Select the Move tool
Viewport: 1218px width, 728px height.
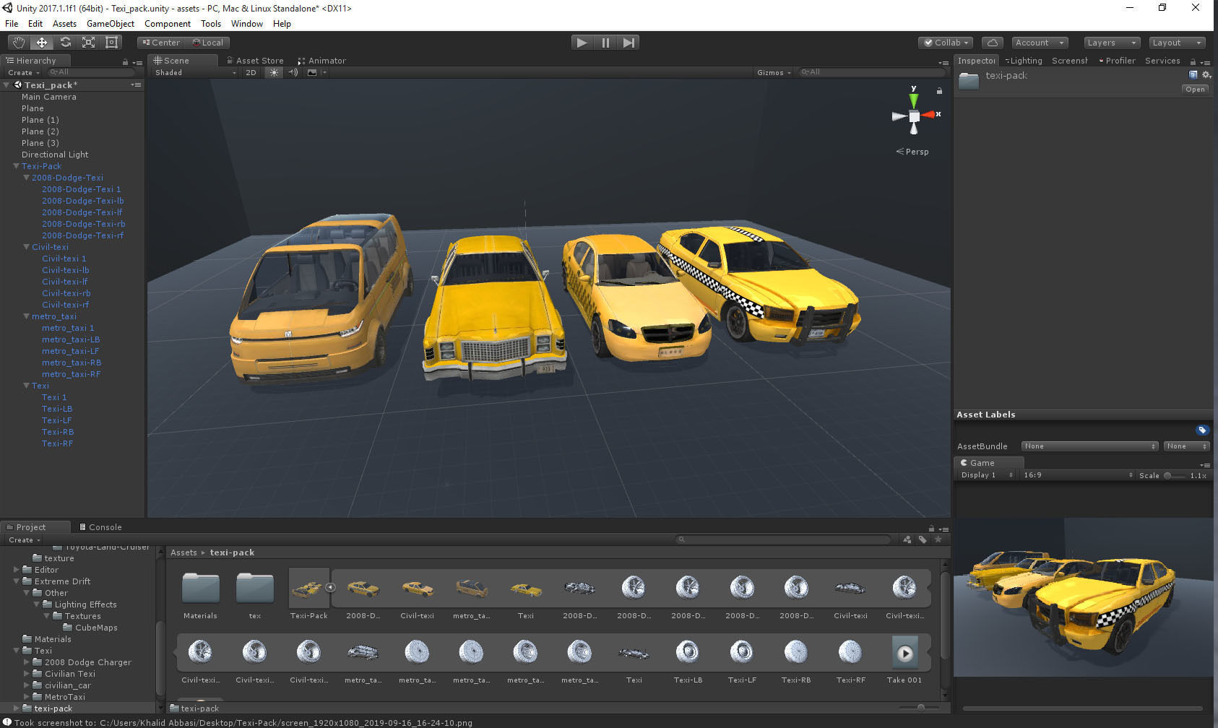click(42, 43)
